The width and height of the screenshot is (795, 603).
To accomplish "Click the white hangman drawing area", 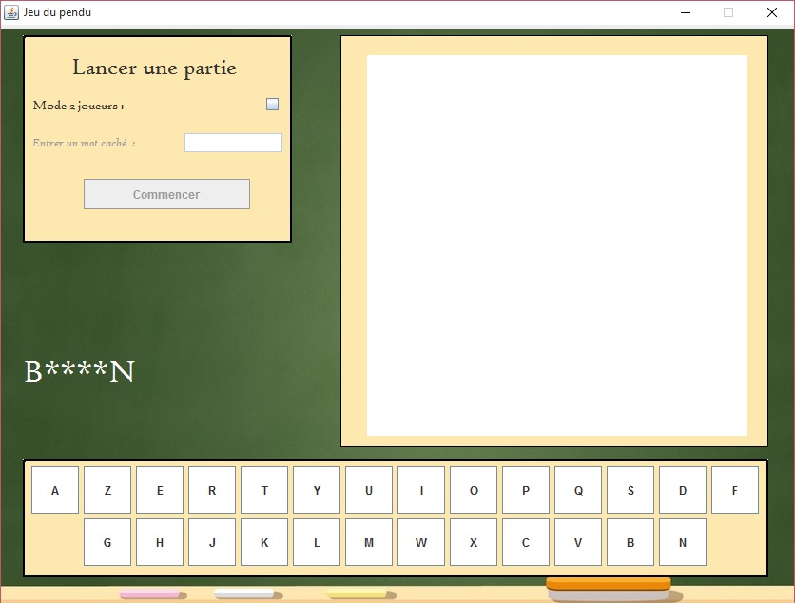I will click(556, 245).
